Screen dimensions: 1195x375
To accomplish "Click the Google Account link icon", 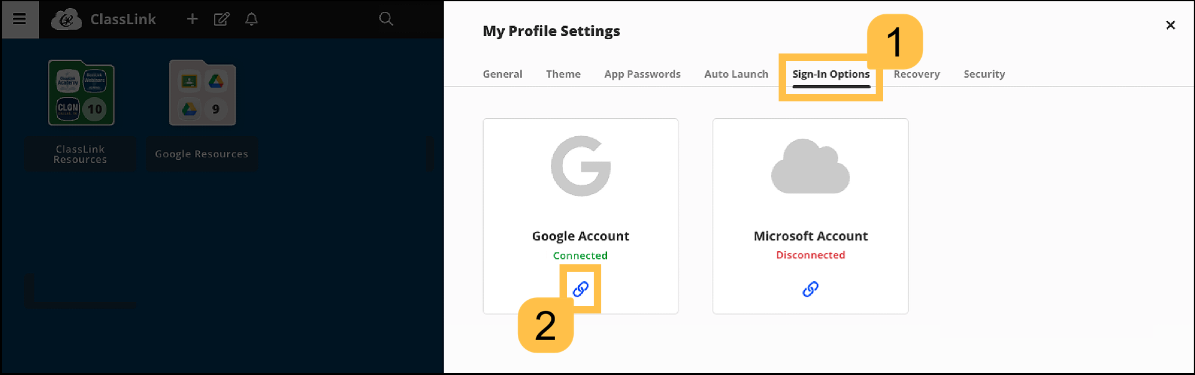I will (x=580, y=289).
